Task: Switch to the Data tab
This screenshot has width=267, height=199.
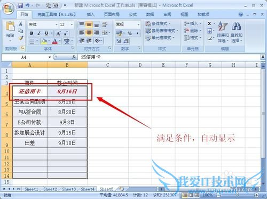Action: coord(150,14)
